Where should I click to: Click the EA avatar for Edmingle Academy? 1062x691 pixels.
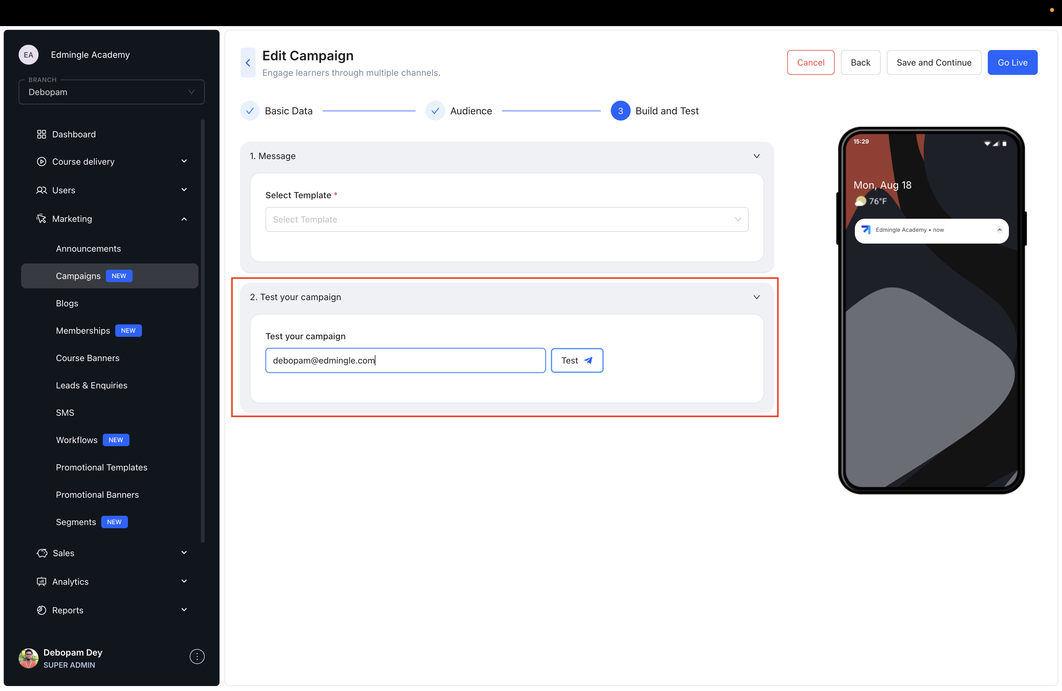click(x=29, y=55)
